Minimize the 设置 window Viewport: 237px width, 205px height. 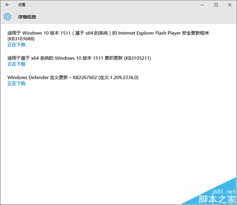coord(202,5)
